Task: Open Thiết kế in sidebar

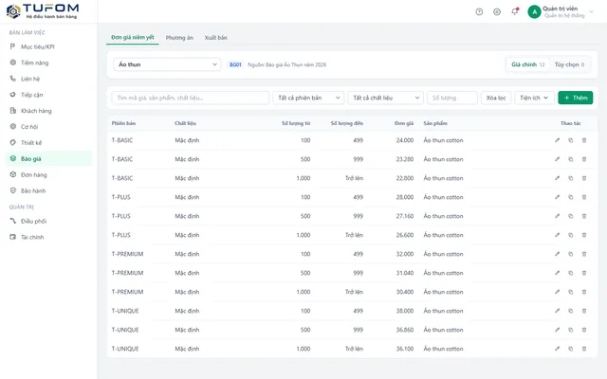Action: tap(48, 143)
